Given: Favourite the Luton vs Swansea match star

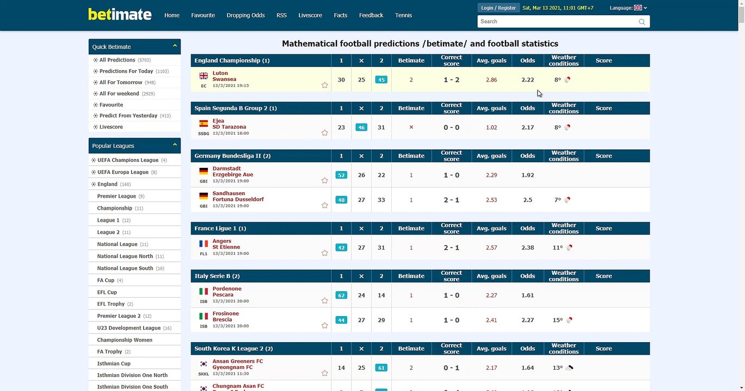Looking at the screenshot, I should tap(325, 85).
